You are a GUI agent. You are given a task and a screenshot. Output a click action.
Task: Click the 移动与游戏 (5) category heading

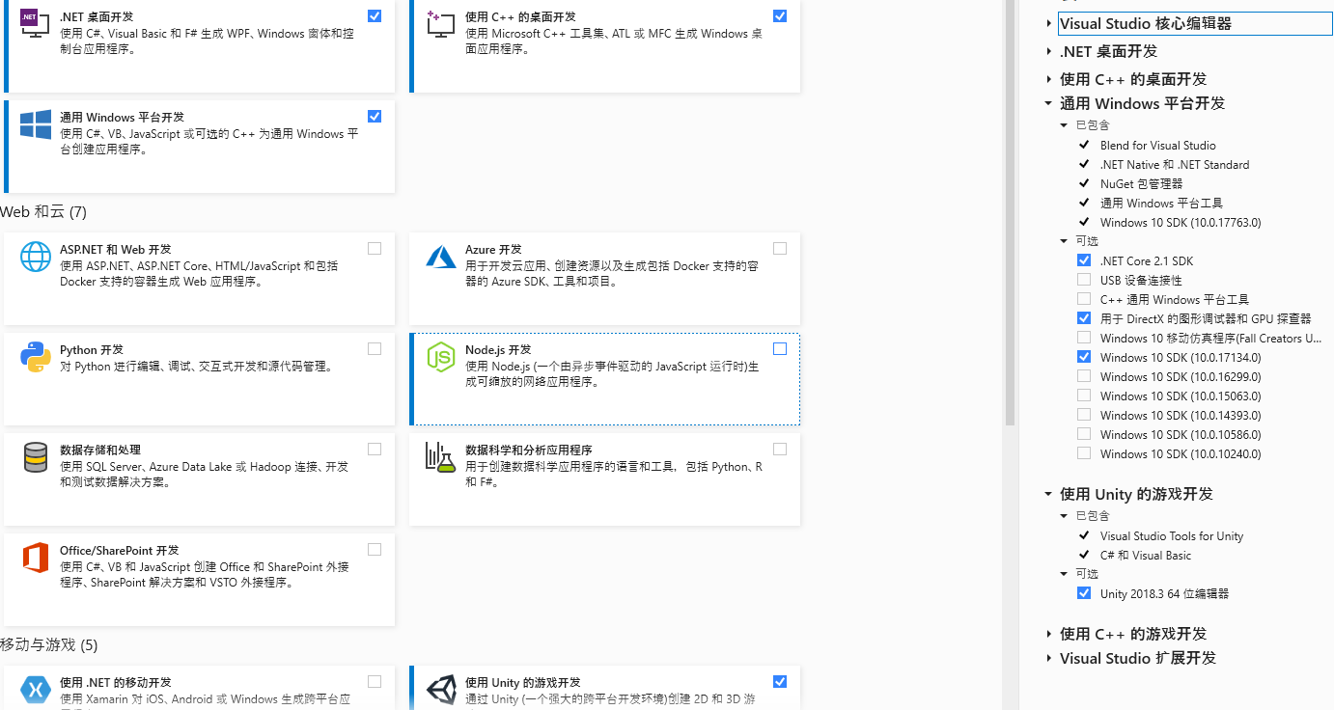click(49, 644)
